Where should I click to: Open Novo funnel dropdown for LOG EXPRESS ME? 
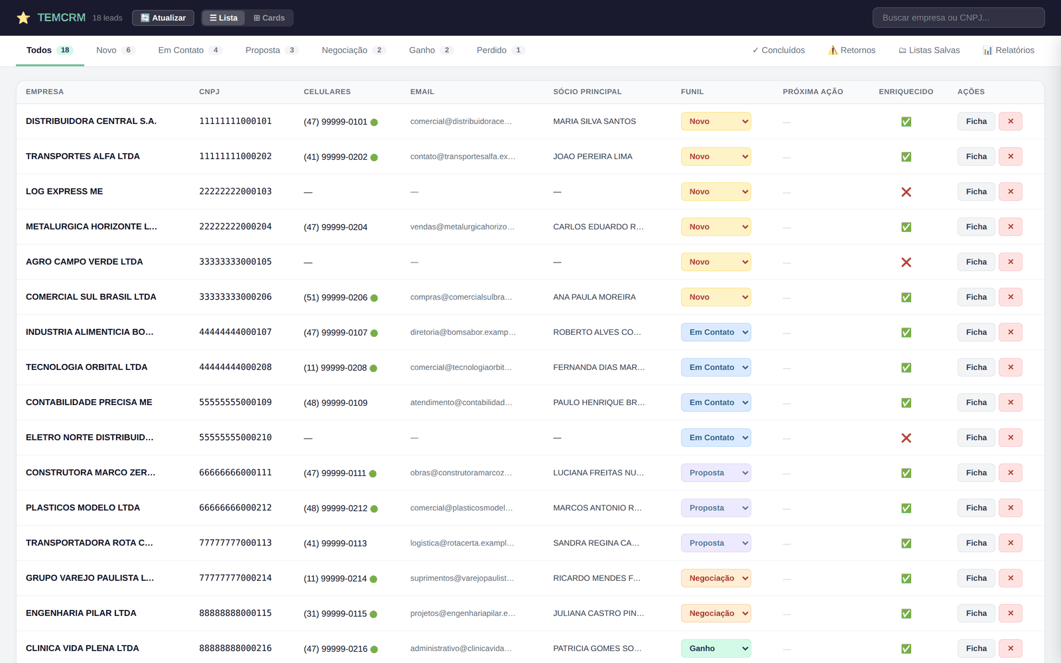pos(716,192)
